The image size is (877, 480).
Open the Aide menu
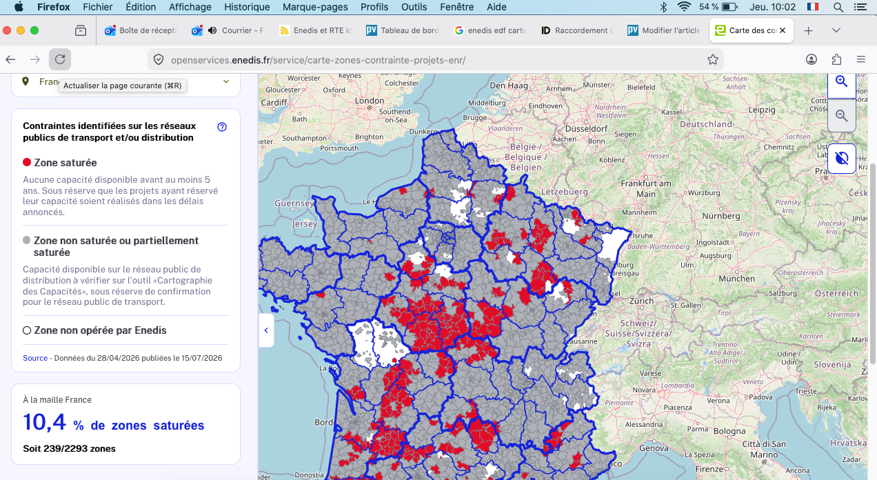click(496, 7)
